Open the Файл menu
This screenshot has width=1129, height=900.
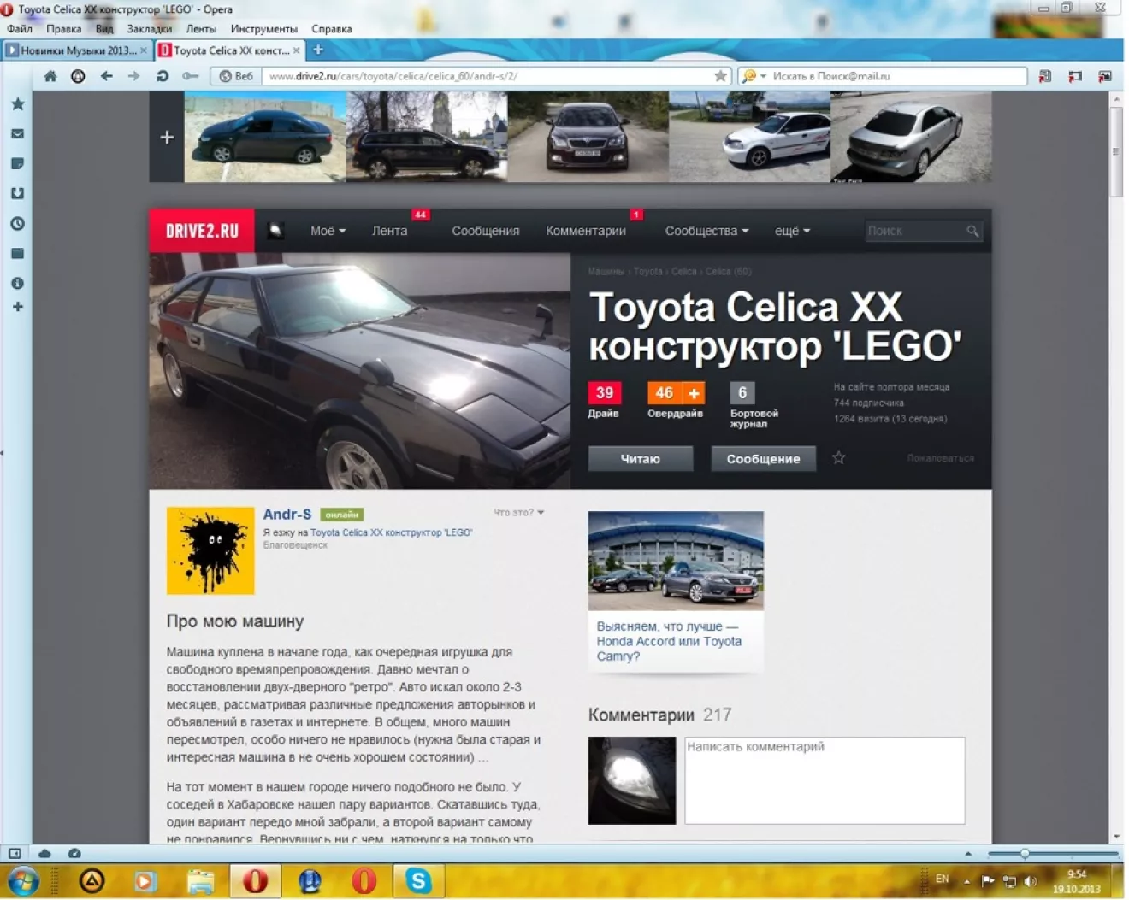pos(19,29)
